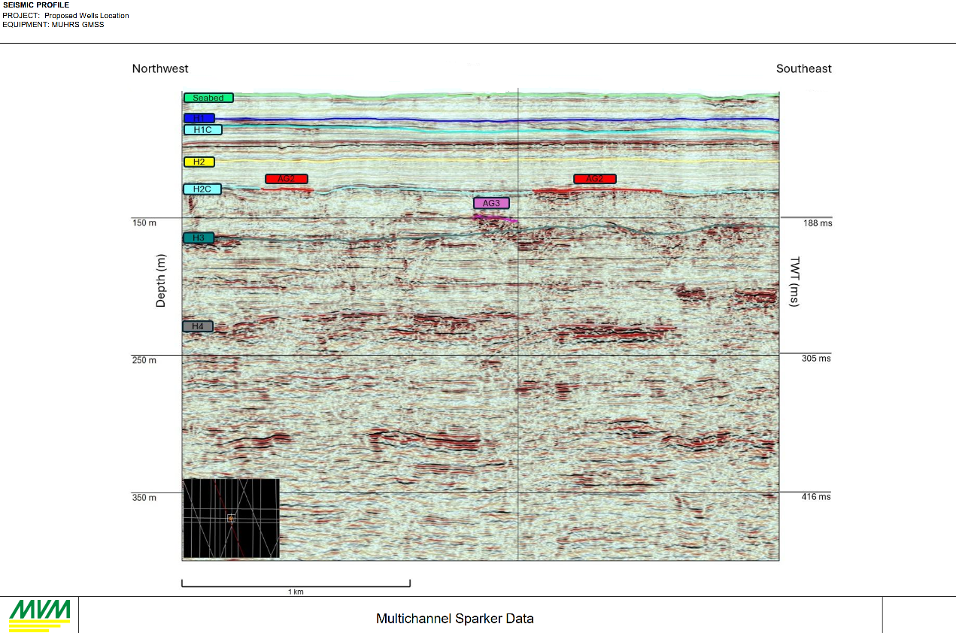Click the light blue H2C horizon label
This screenshot has width=956, height=633.
click(x=202, y=189)
